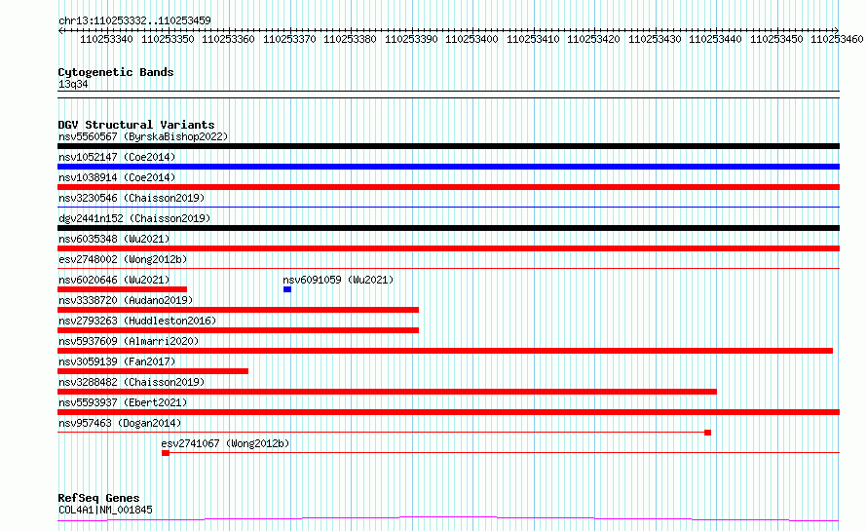Select the small red esv2741067 start marker
The image size is (867, 531).
166,453
